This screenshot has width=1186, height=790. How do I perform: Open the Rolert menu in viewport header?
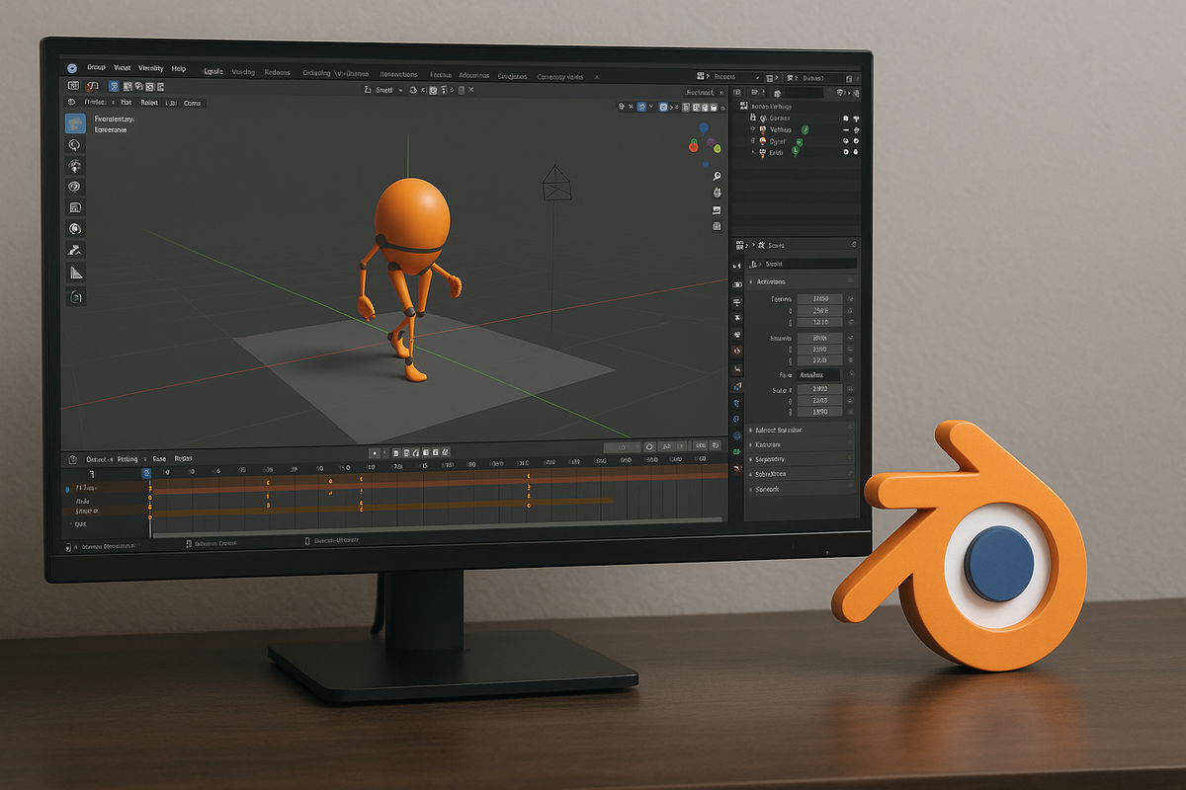point(149,102)
